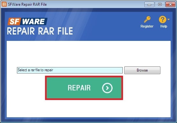
Task: Minimize the SFWare Repair RAR File window
Action: [x=149, y=4]
